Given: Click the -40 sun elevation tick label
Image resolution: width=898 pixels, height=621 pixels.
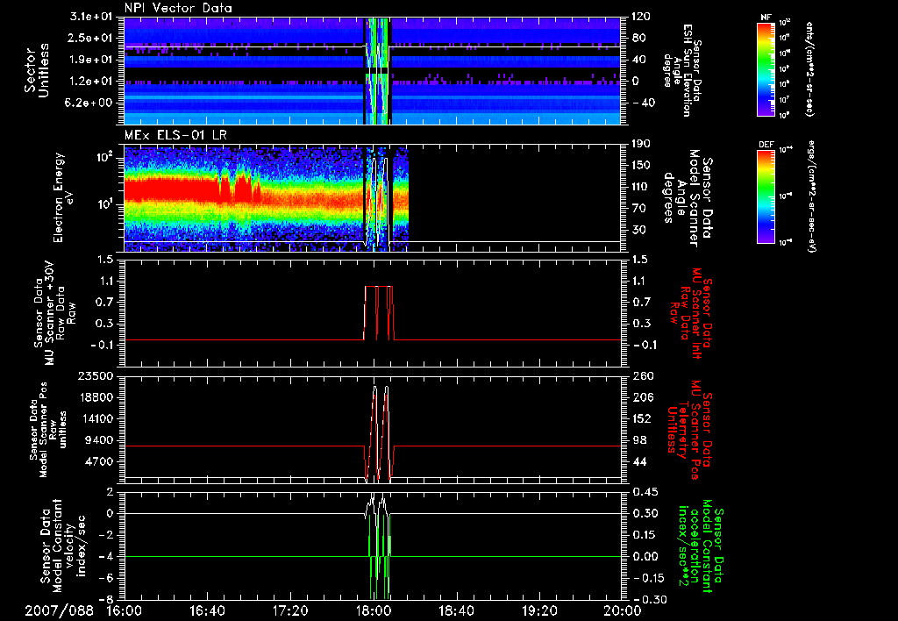Looking at the screenshot, I should click(x=643, y=103).
